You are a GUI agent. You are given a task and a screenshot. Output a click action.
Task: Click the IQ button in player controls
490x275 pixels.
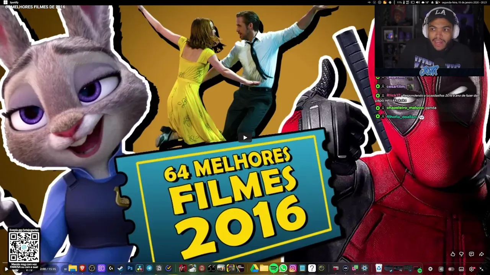[441, 269]
